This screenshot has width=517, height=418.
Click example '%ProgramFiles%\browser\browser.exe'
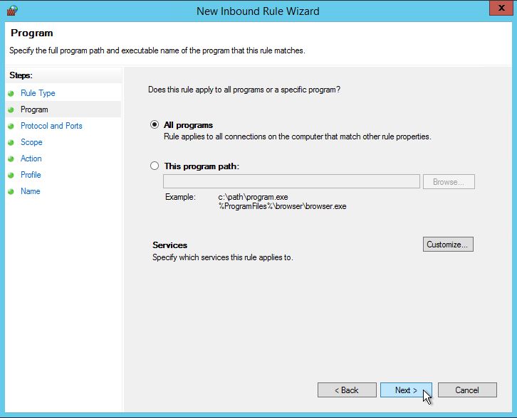pos(282,206)
